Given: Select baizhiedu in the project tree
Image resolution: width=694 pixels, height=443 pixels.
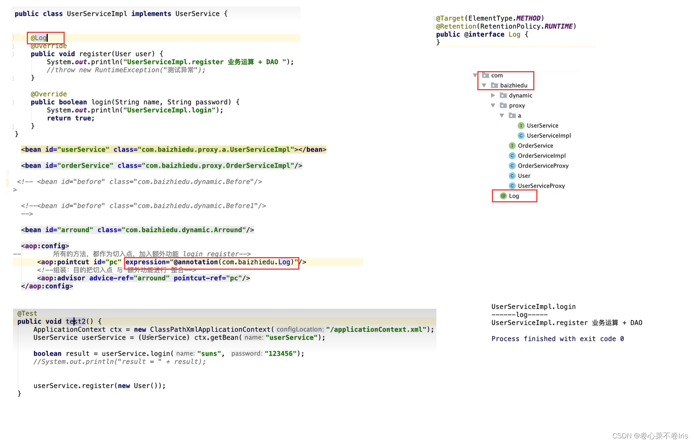Looking at the screenshot, I should pyautogui.click(x=514, y=85).
